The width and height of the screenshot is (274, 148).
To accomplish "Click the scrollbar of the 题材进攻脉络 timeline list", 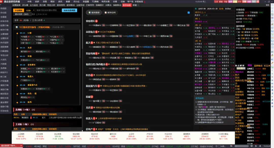I will tap(80, 44).
